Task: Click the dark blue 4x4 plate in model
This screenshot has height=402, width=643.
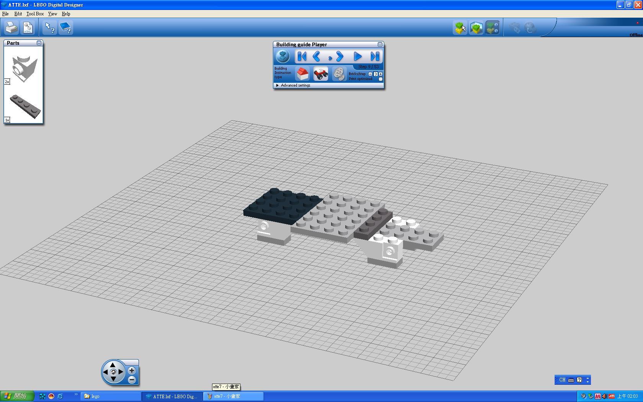Action: coord(282,206)
